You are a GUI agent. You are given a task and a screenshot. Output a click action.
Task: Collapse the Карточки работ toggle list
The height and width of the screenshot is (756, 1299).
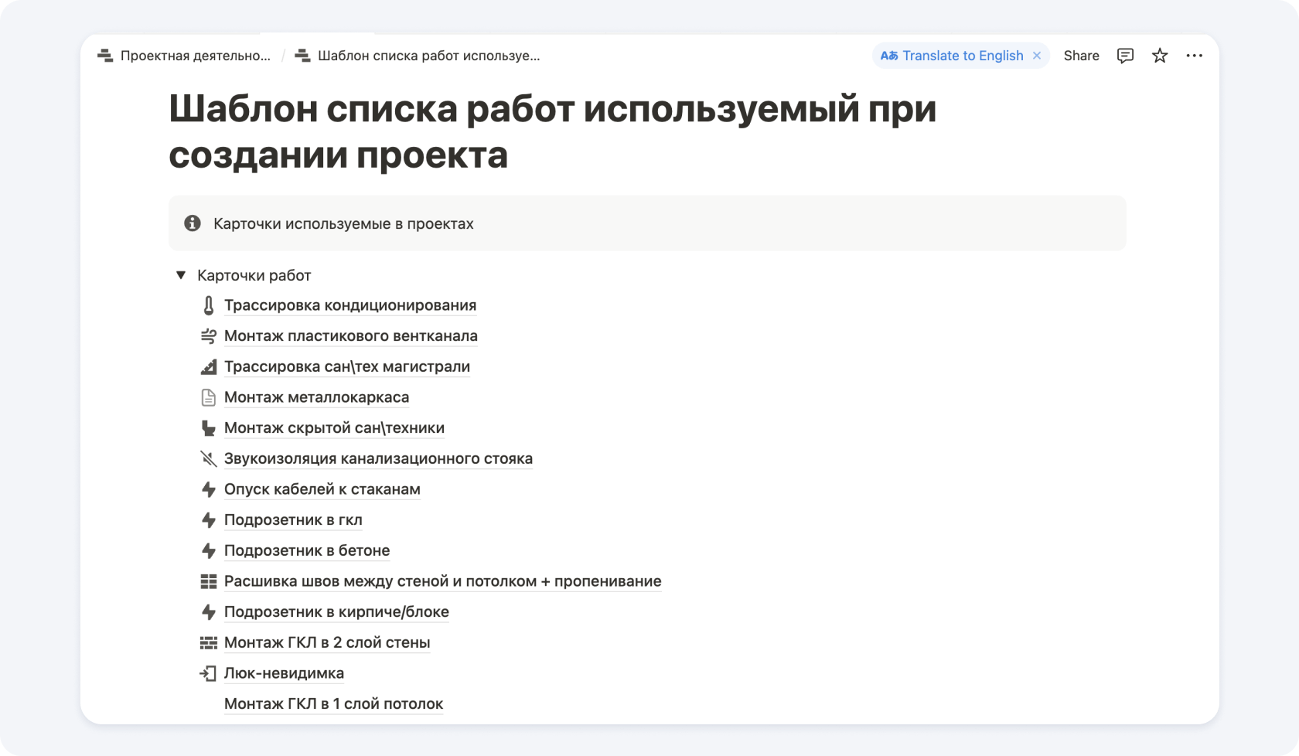pyautogui.click(x=181, y=275)
